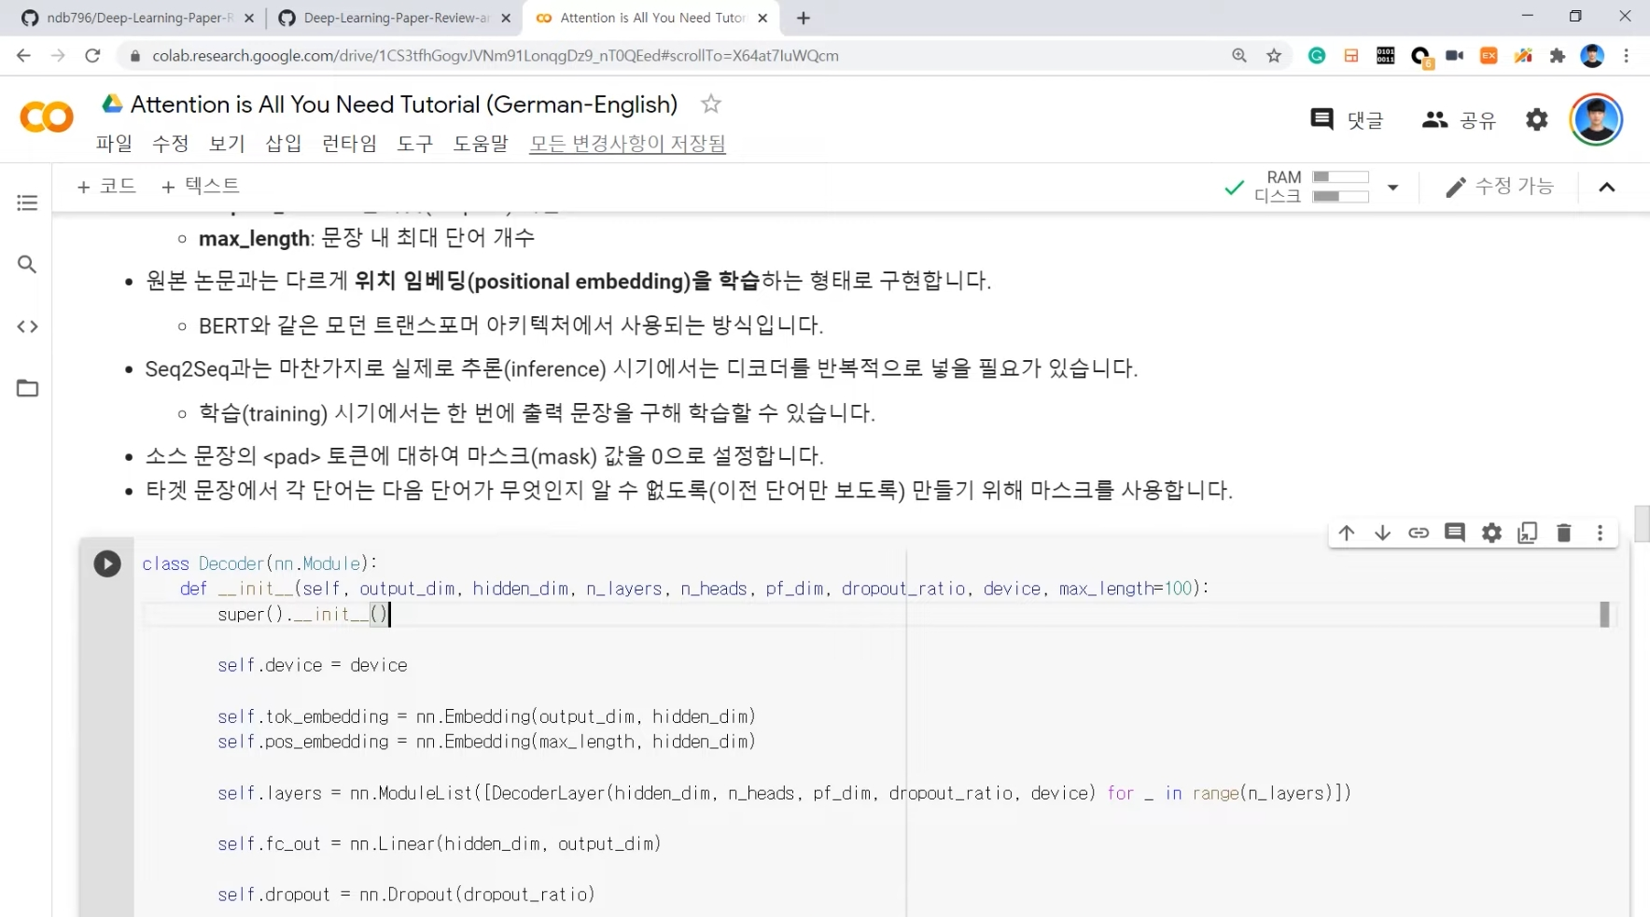Click the line 'self.fc_out = nn.Linear'
This screenshot has width=1650, height=917.
click(440, 843)
